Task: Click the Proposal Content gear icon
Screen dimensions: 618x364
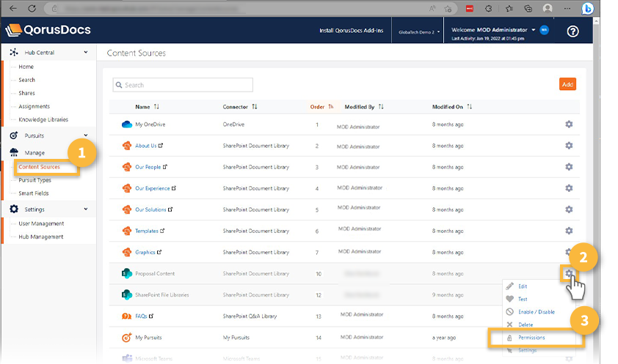Action: click(568, 273)
